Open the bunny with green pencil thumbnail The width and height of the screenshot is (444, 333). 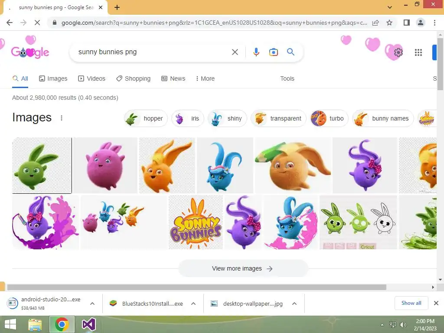click(293, 165)
